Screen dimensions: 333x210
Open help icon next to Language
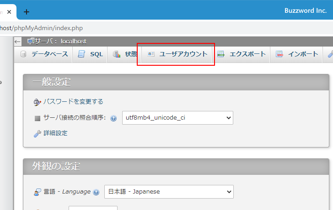pyautogui.click(x=96, y=192)
